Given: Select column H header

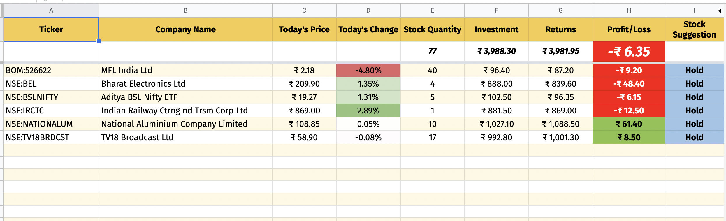Looking at the screenshot, I should (x=629, y=10).
